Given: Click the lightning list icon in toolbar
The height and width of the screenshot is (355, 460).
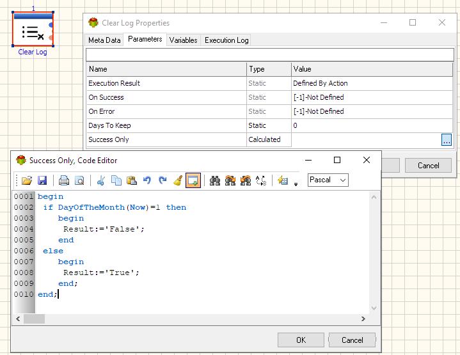Looking at the screenshot, I should pos(283,180).
